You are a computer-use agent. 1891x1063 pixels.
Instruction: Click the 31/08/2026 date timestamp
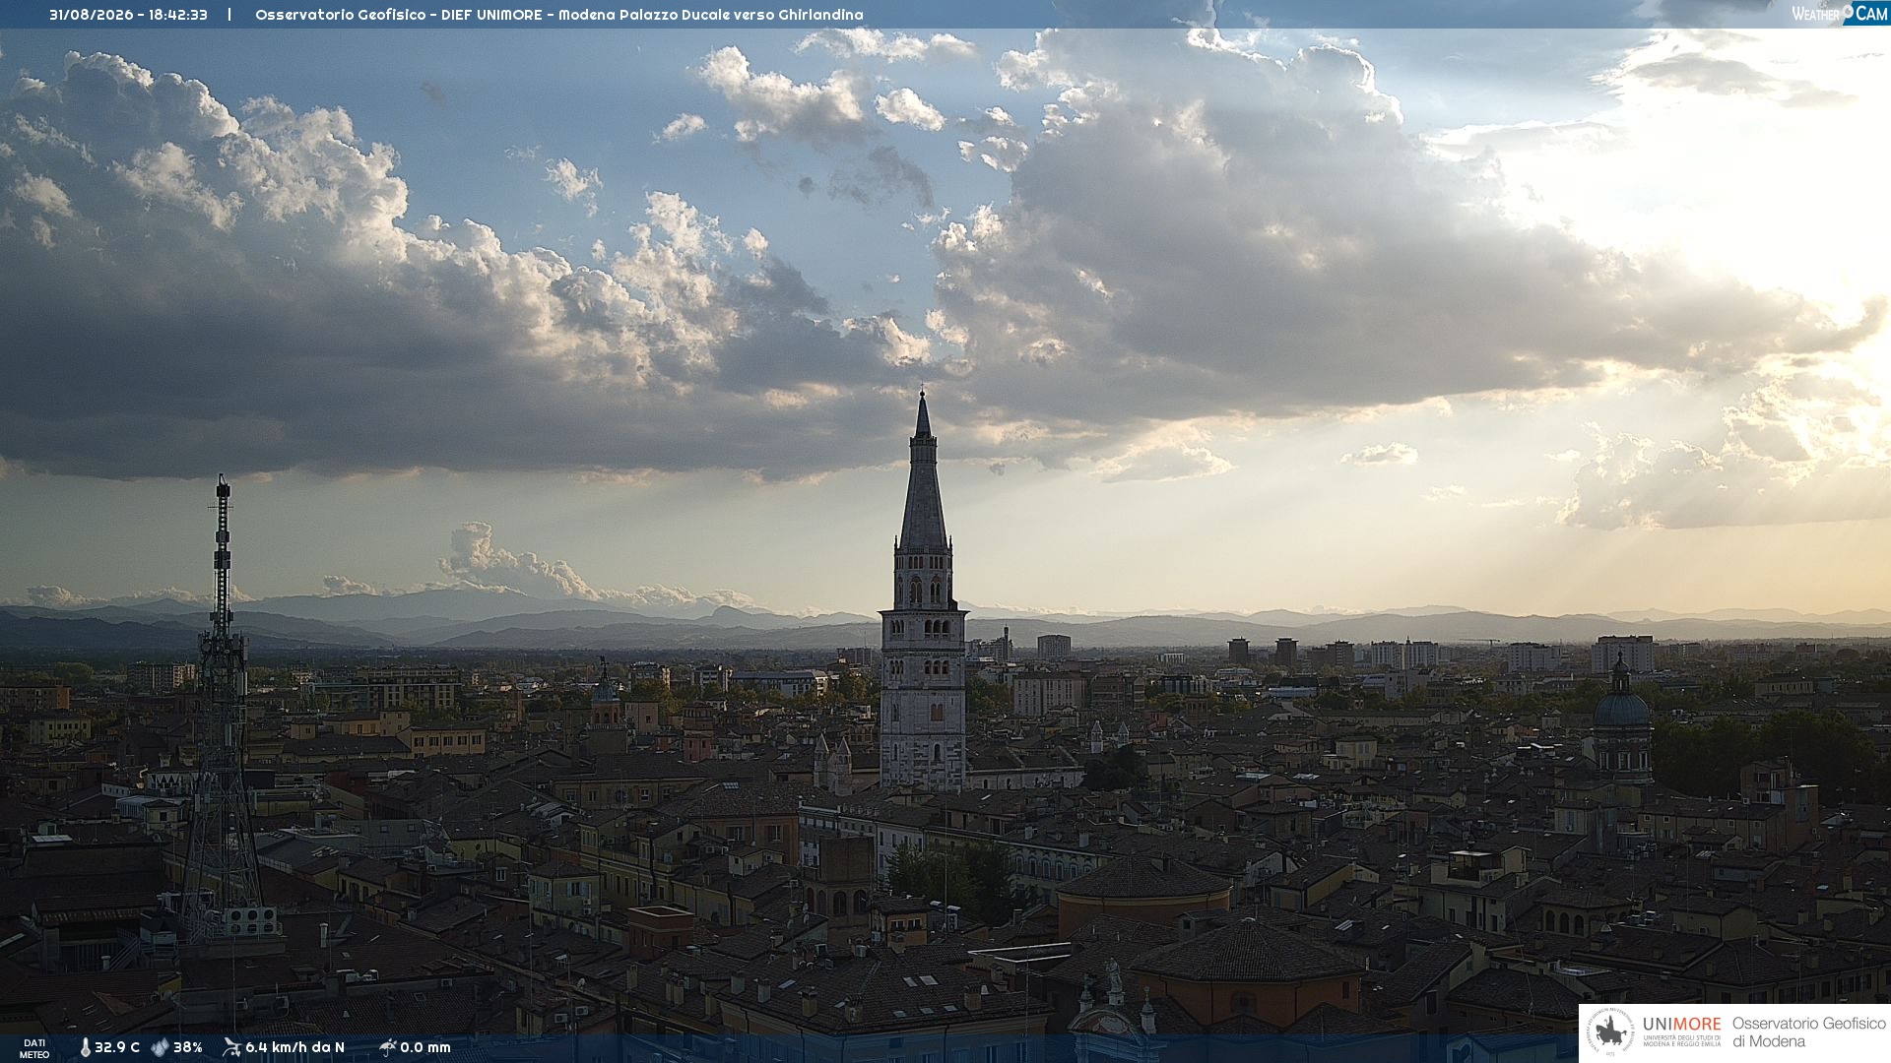point(91,15)
